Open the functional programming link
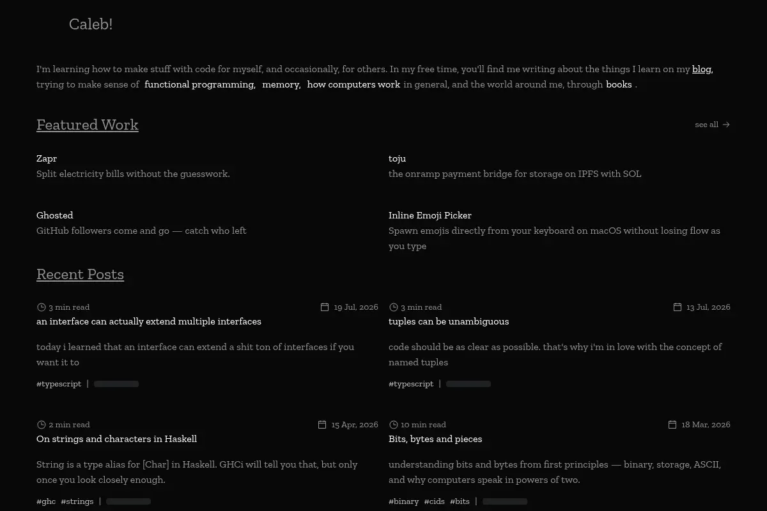Viewport: 767px width, 511px height. click(x=199, y=84)
